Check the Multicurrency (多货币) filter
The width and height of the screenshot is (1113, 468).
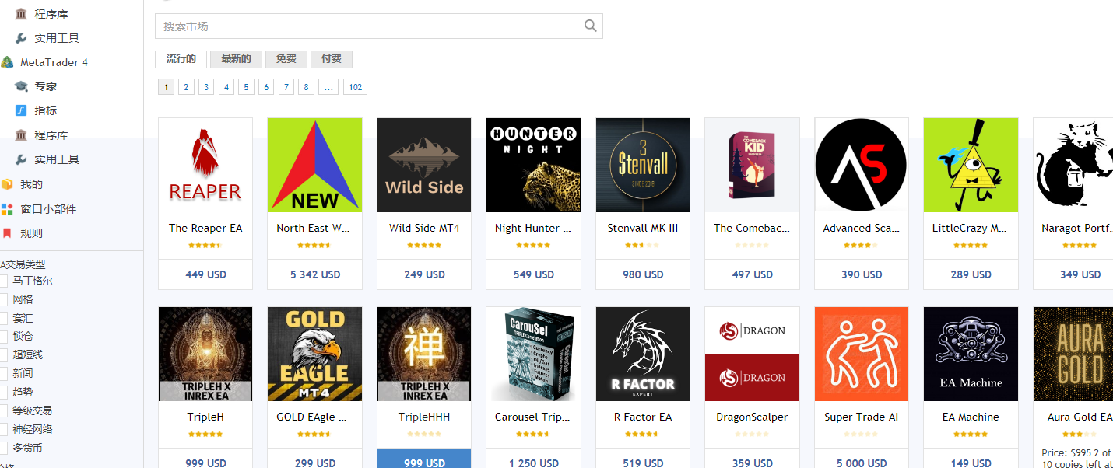[x=4, y=448]
